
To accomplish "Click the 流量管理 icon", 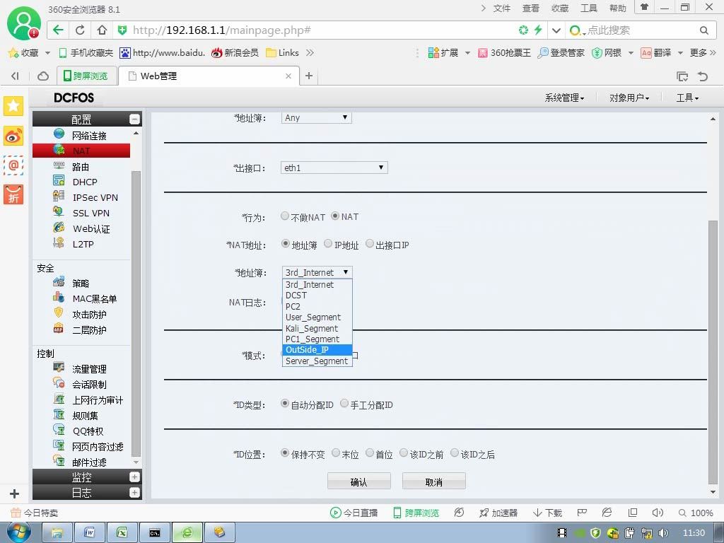I will (59, 367).
